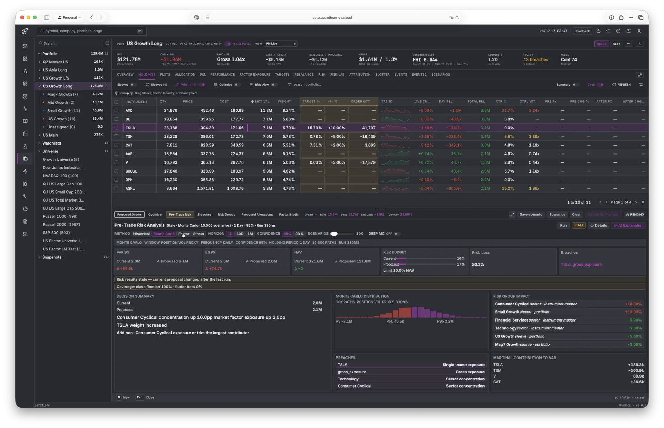Click the REFRESH button
This screenshot has width=664, height=428.
tap(621, 85)
